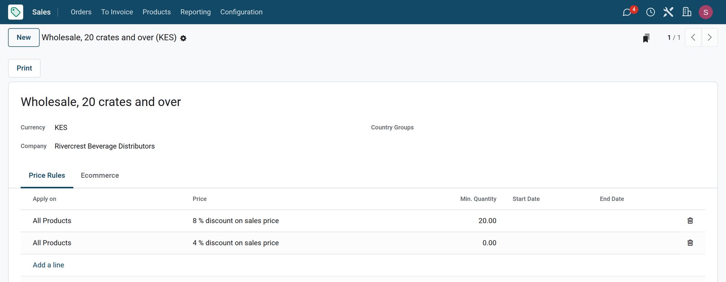Click the pager 1 / 1 counter
The height and width of the screenshot is (282, 726).
[x=674, y=38]
